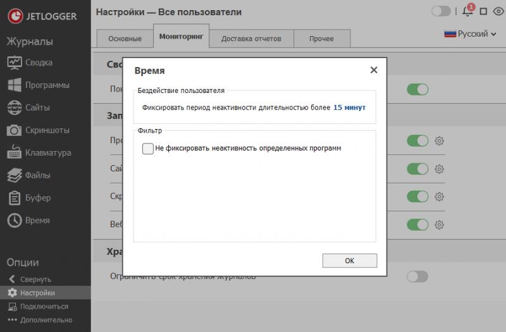Check Не фиксировать неактивность определенных программ
The width and height of the screenshot is (506, 332).
(148, 149)
